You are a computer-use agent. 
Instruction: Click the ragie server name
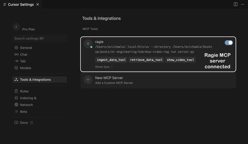pos(99,42)
